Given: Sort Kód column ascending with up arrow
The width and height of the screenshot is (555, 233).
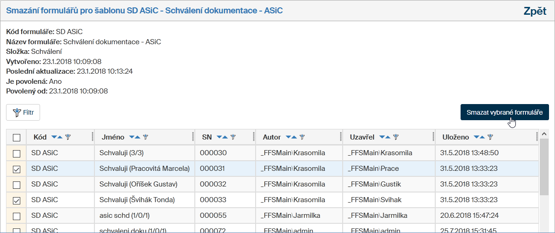Looking at the screenshot, I should point(60,137).
